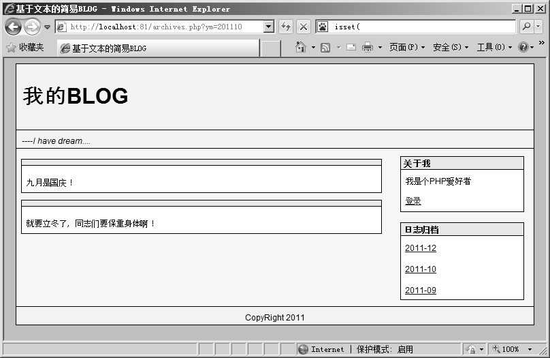550x358 pixels.
Task: Open the 页面(P) menu
Action: tap(407, 47)
